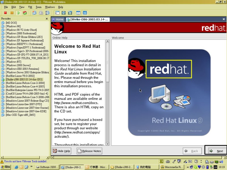Screen dimensions: 227x170
Task: Enter full screen mode via toolbar icon
Action: 70,13
